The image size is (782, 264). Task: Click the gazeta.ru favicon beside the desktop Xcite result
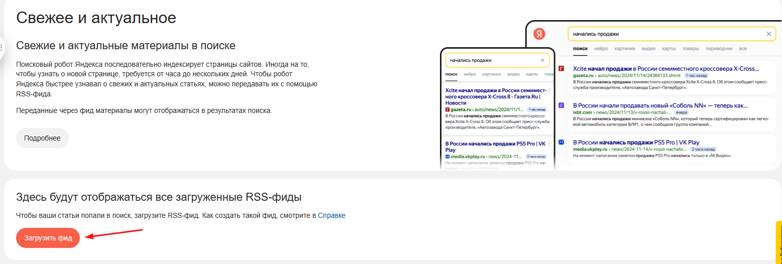[562, 69]
